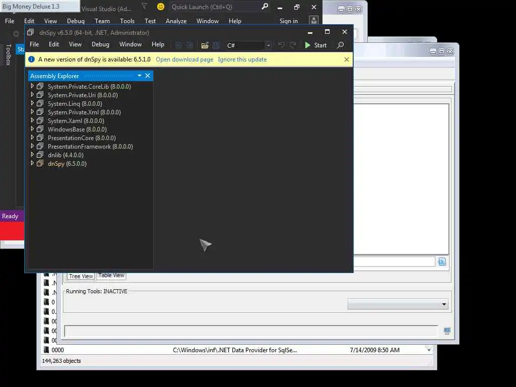Click the 7/14/2009 8:50 AM date cell
The image size is (516, 387).
pyautogui.click(x=374, y=350)
